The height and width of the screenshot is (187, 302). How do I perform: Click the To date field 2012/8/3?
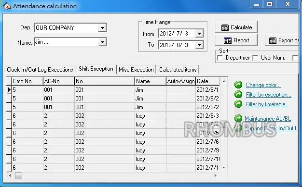pos(177,45)
